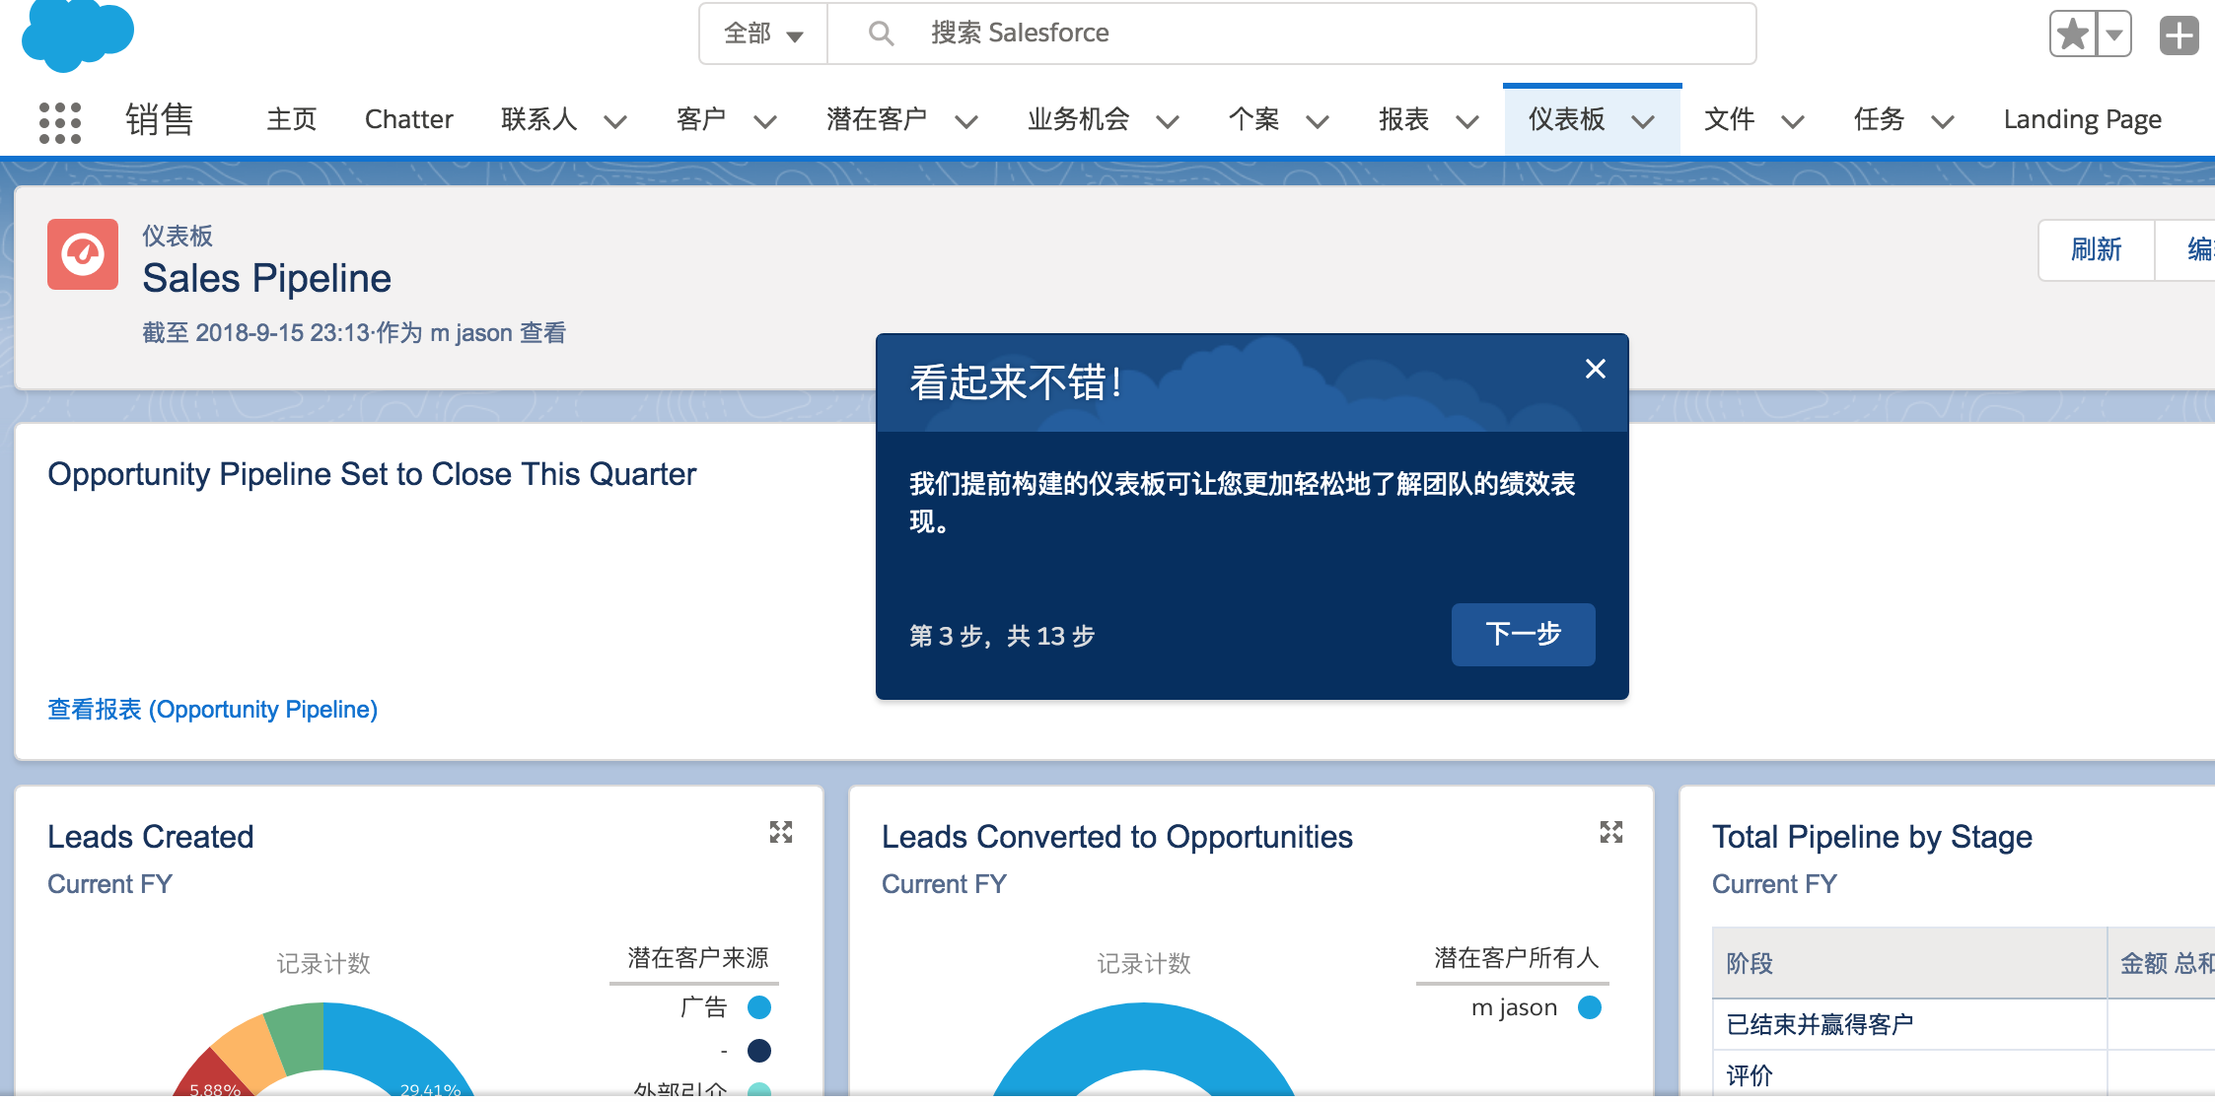Image resolution: width=2215 pixels, height=1102 pixels.
Task: Open the favorites list dropdown arrow
Action: pos(2114,35)
